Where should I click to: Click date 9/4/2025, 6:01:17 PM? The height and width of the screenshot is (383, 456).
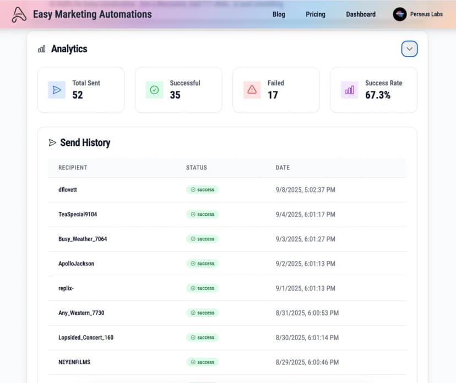click(305, 215)
